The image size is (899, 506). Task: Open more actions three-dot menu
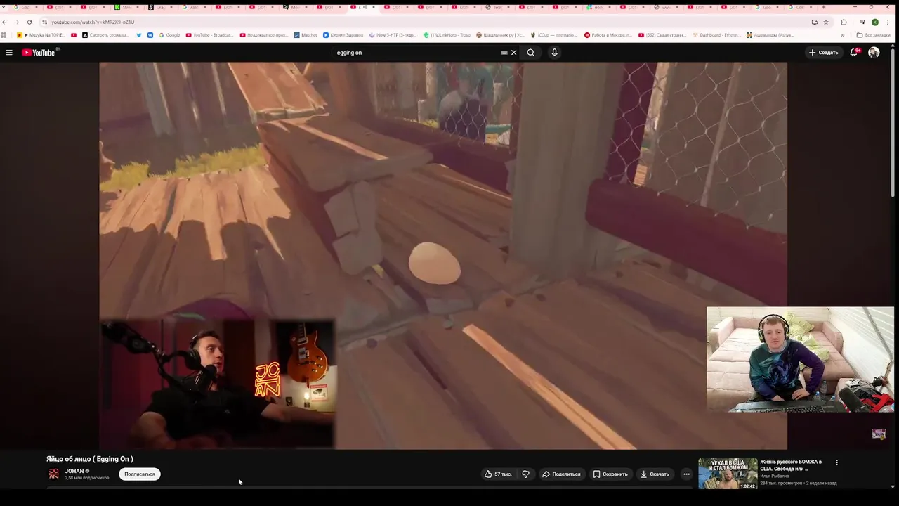click(x=686, y=474)
